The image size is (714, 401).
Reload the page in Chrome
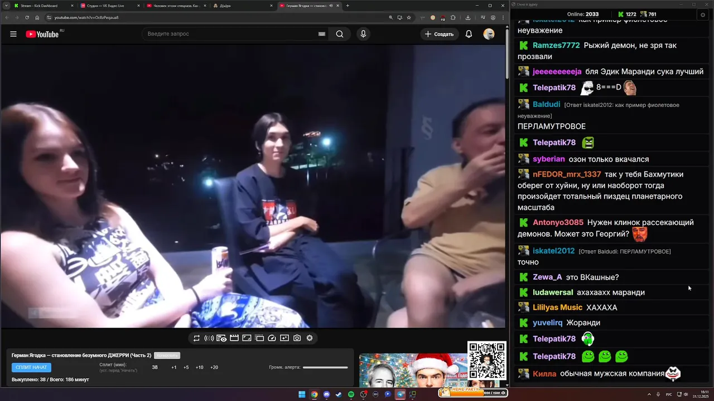point(27,17)
